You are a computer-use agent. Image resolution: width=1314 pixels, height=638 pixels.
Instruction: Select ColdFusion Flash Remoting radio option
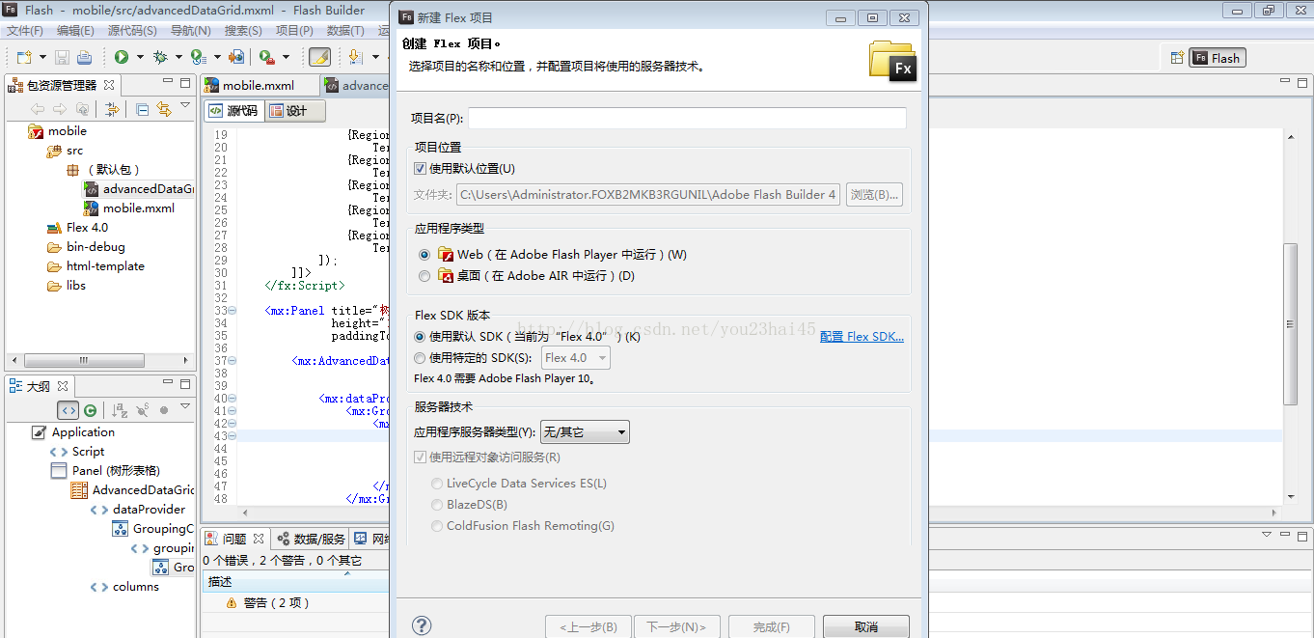pyautogui.click(x=438, y=526)
